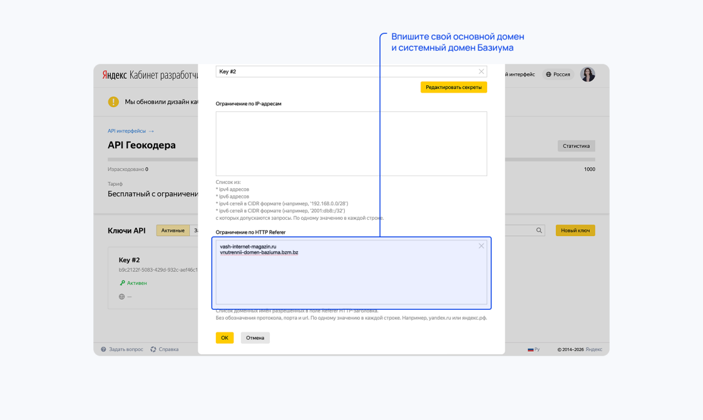The width and height of the screenshot is (703, 420).
Task: Clear the Key #2 name field
Action: point(481,71)
